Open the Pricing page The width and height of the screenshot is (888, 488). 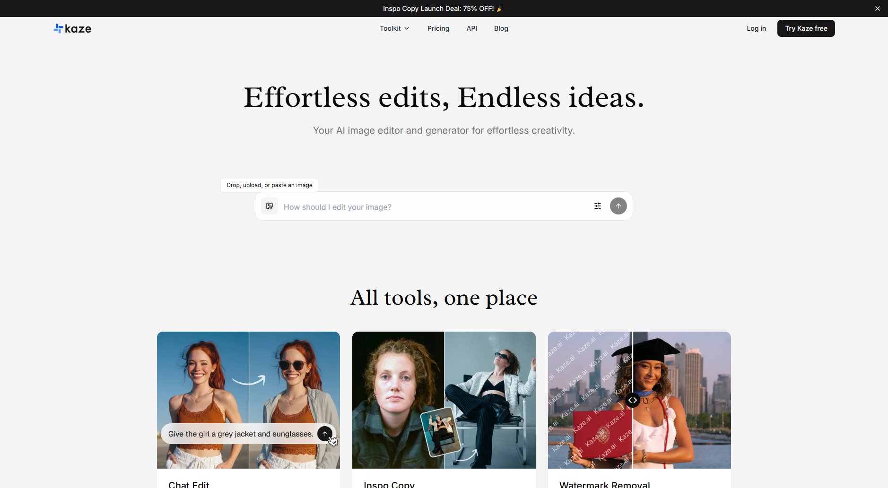pyautogui.click(x=438, y=28)
